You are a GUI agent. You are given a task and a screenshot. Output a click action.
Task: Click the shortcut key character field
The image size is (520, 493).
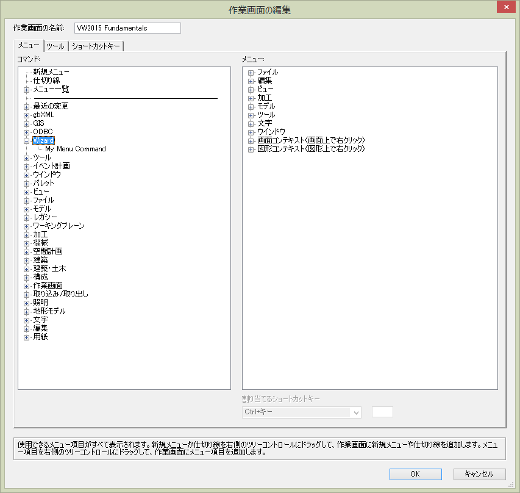pos(382,412)
